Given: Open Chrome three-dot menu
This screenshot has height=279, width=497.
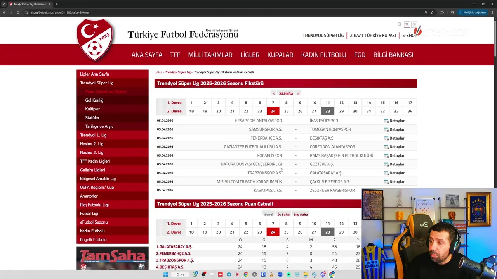Looking at the screenshot, I should tap(492, 12).
